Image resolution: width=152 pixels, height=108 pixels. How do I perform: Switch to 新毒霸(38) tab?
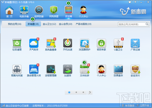point(33,24)
